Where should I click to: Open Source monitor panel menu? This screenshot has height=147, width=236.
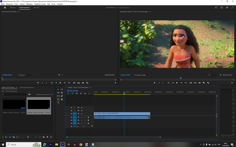18,12
